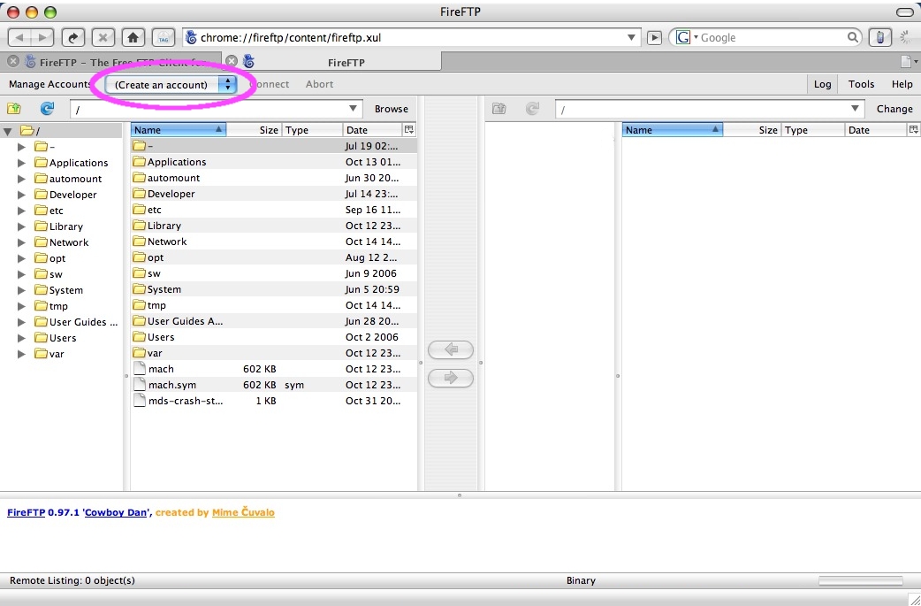Sort local files by Name column

[x=178, y=130]
